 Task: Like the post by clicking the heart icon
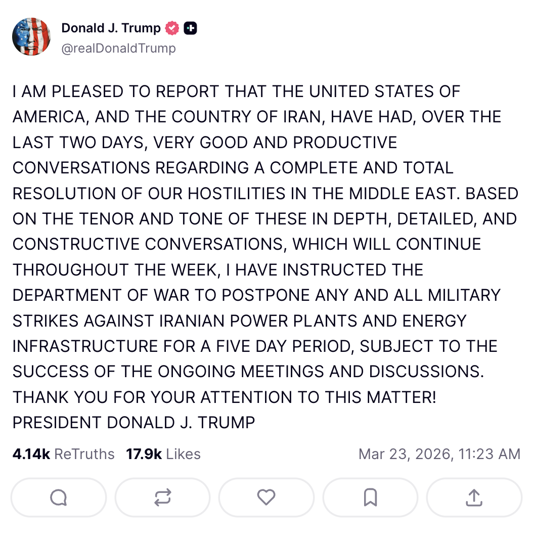[x=266, y=497]
